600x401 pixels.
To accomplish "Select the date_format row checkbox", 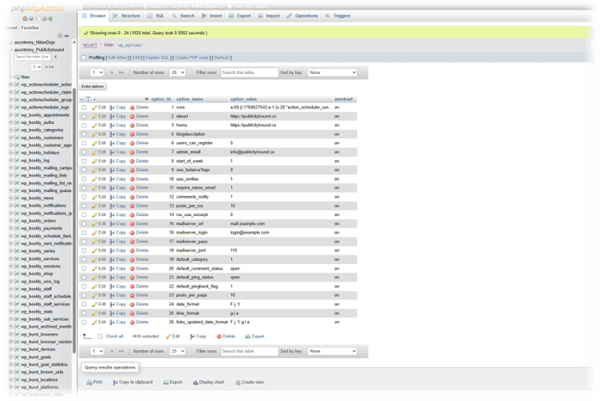I will tap(84, 305).
